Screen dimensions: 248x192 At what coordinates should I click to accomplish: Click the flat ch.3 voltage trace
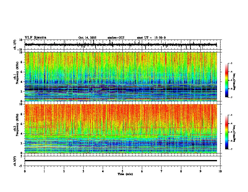pyautogui.click(x=121, y=161)
